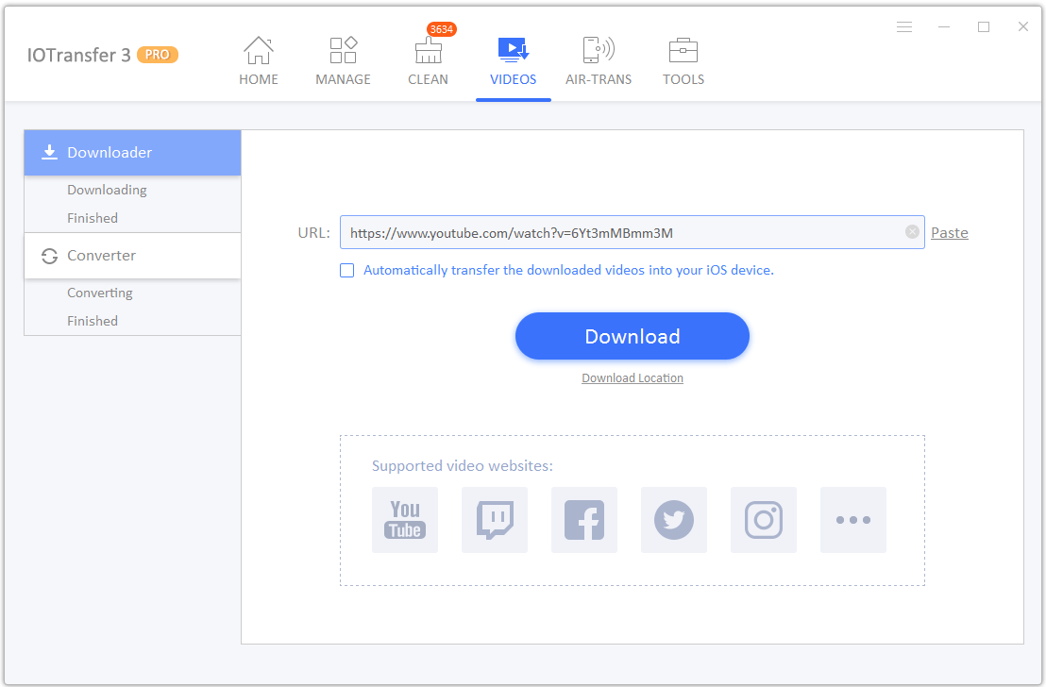
Task: Click Paste next to the URL field
Action: click(x=949, y=232)
